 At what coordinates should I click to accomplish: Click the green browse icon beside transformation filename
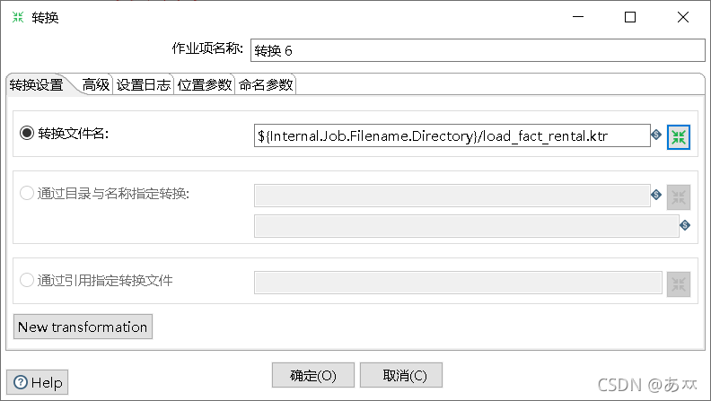coord(679,137)
